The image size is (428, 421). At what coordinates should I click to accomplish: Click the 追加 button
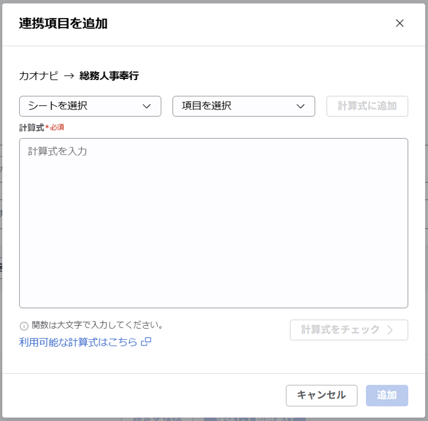coord(387,395)
